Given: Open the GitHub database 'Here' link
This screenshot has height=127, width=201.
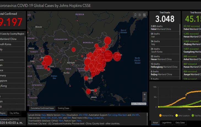Looking at the screenshot, I should point(61,121).
